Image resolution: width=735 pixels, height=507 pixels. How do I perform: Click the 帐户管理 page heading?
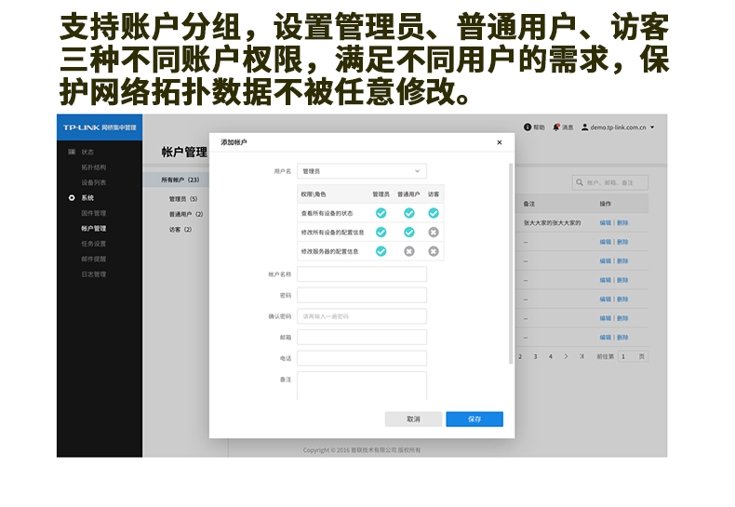184,153
